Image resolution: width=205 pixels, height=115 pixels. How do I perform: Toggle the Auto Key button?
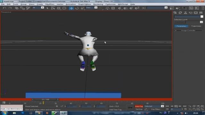coord(139,106)
